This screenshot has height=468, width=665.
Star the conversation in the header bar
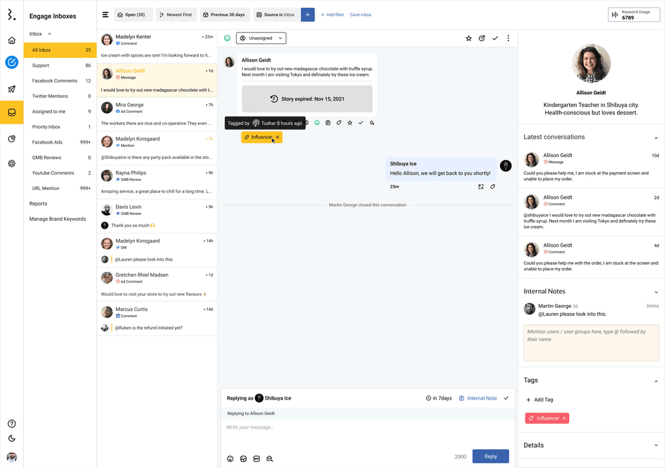coord(468,39)
